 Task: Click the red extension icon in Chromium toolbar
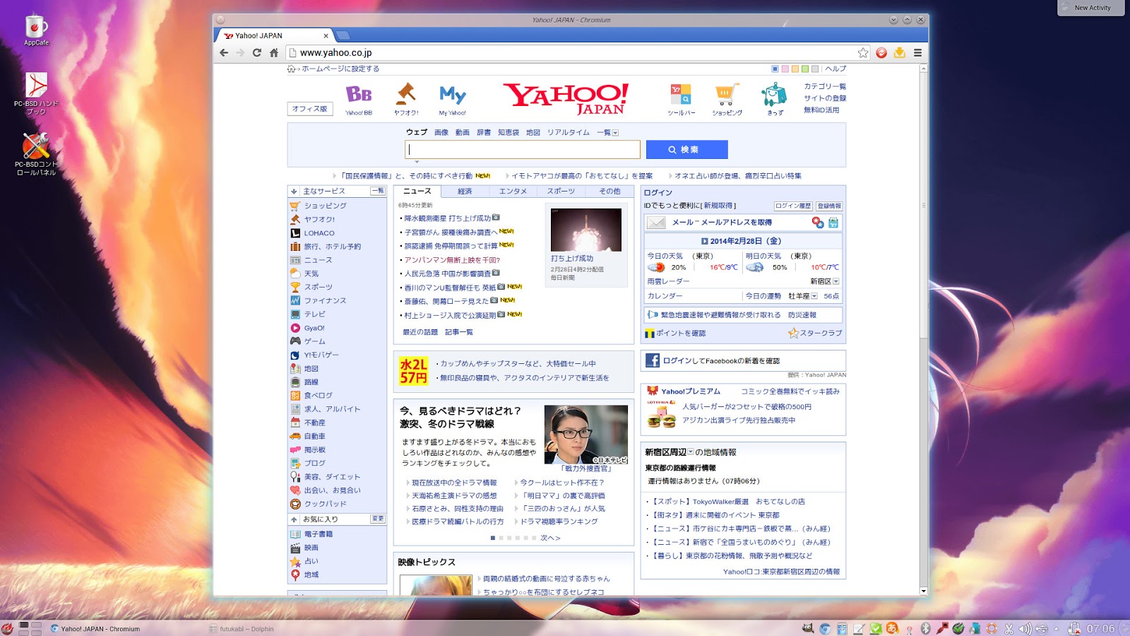[881, 52]
